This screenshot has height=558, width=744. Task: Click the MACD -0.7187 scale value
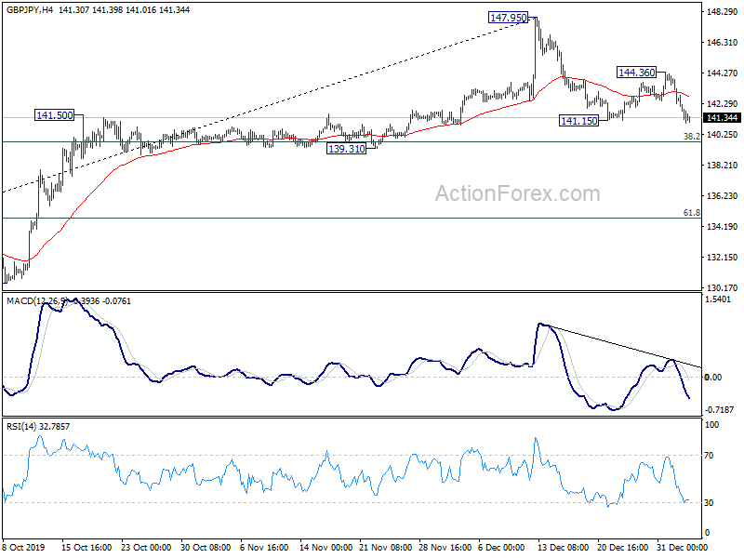coord(719,409)
